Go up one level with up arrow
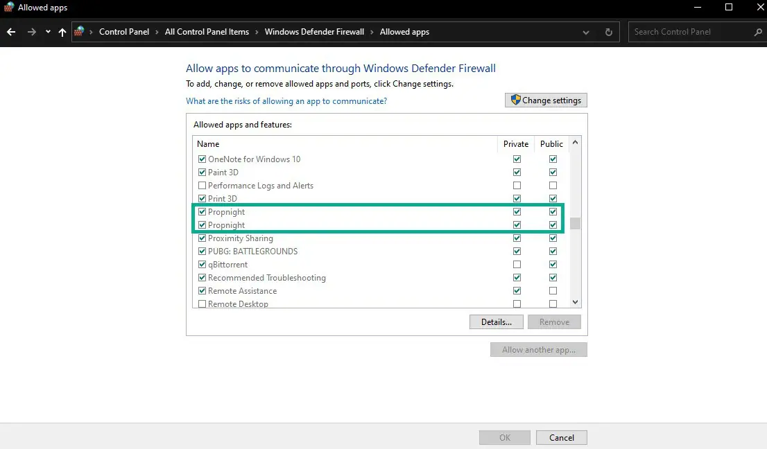Screen dimensions: 767x449 (x=62, y=32)
